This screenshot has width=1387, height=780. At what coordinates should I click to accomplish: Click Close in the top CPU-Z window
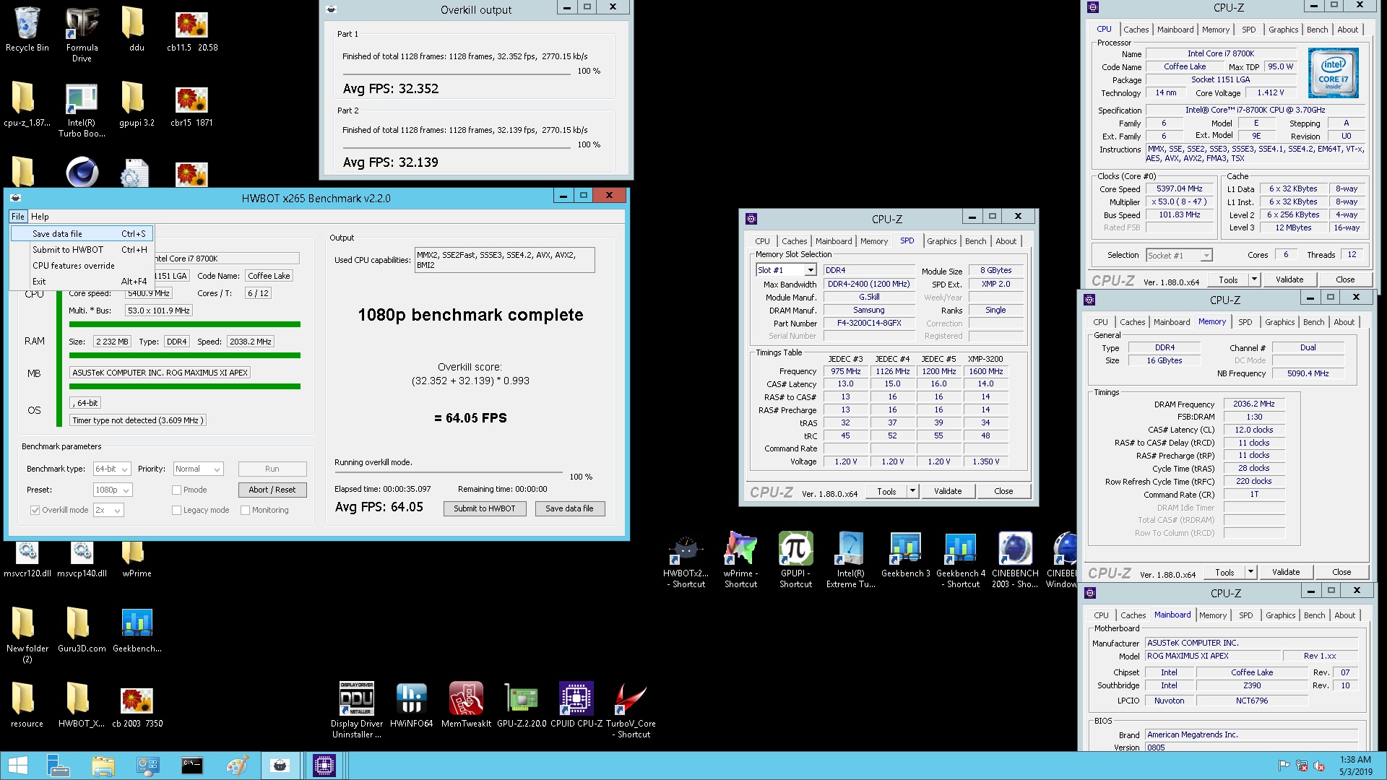pyautogui.click(x=1345, y=279)
